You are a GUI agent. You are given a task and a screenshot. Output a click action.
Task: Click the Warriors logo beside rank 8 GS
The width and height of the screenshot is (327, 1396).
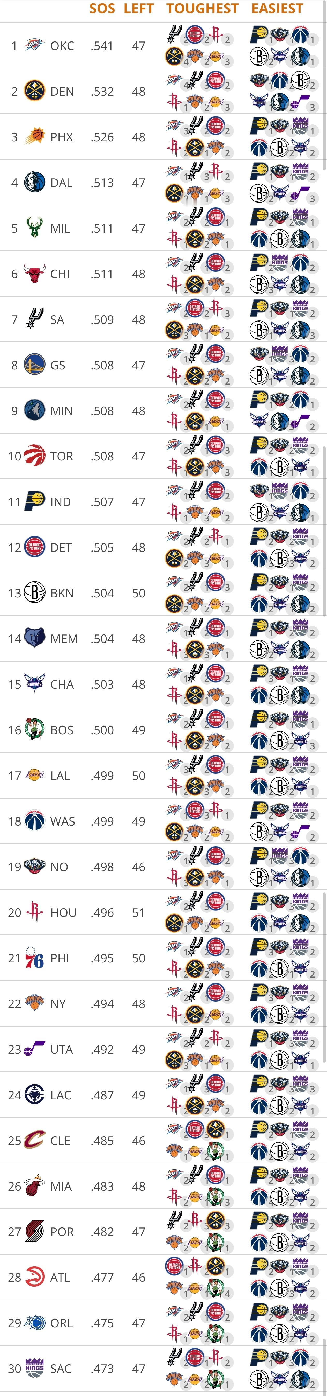[x=35, y=365]
